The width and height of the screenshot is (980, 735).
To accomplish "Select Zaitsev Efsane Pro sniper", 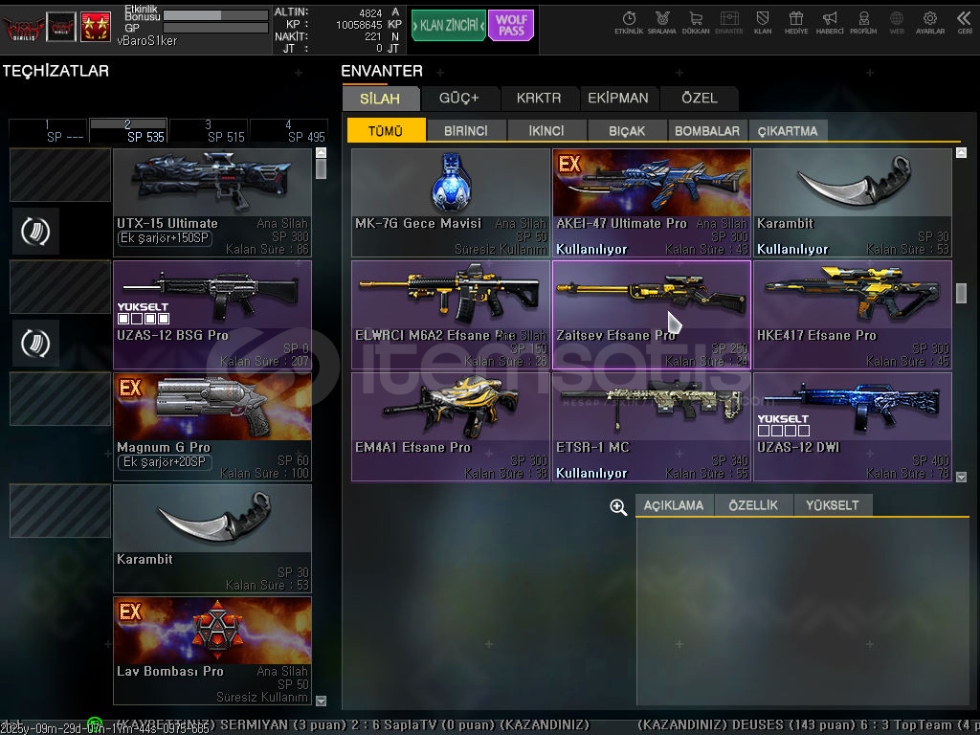I will 651,315.
